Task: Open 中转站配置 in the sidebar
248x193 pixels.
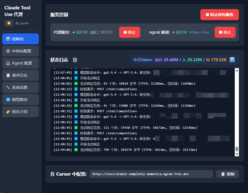Action: click(x=21, y=51)
